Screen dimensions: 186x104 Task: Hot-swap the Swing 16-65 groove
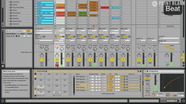(x=19, y=36)
